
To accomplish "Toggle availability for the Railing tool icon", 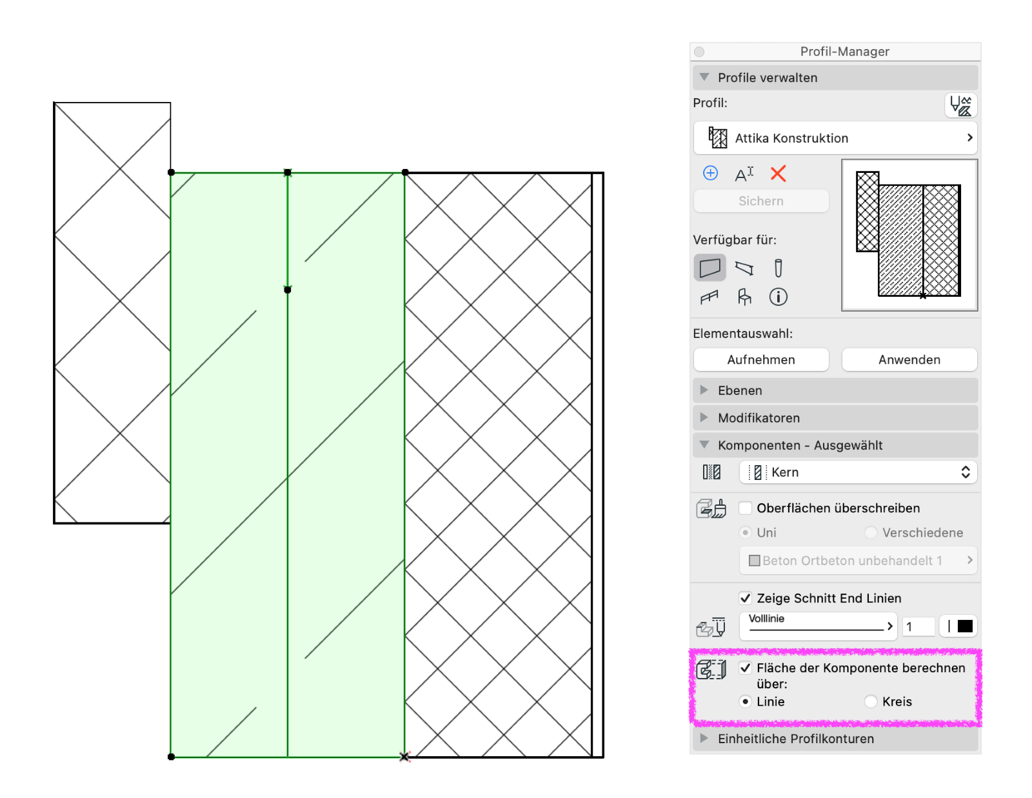I will (x=709, y=297).
